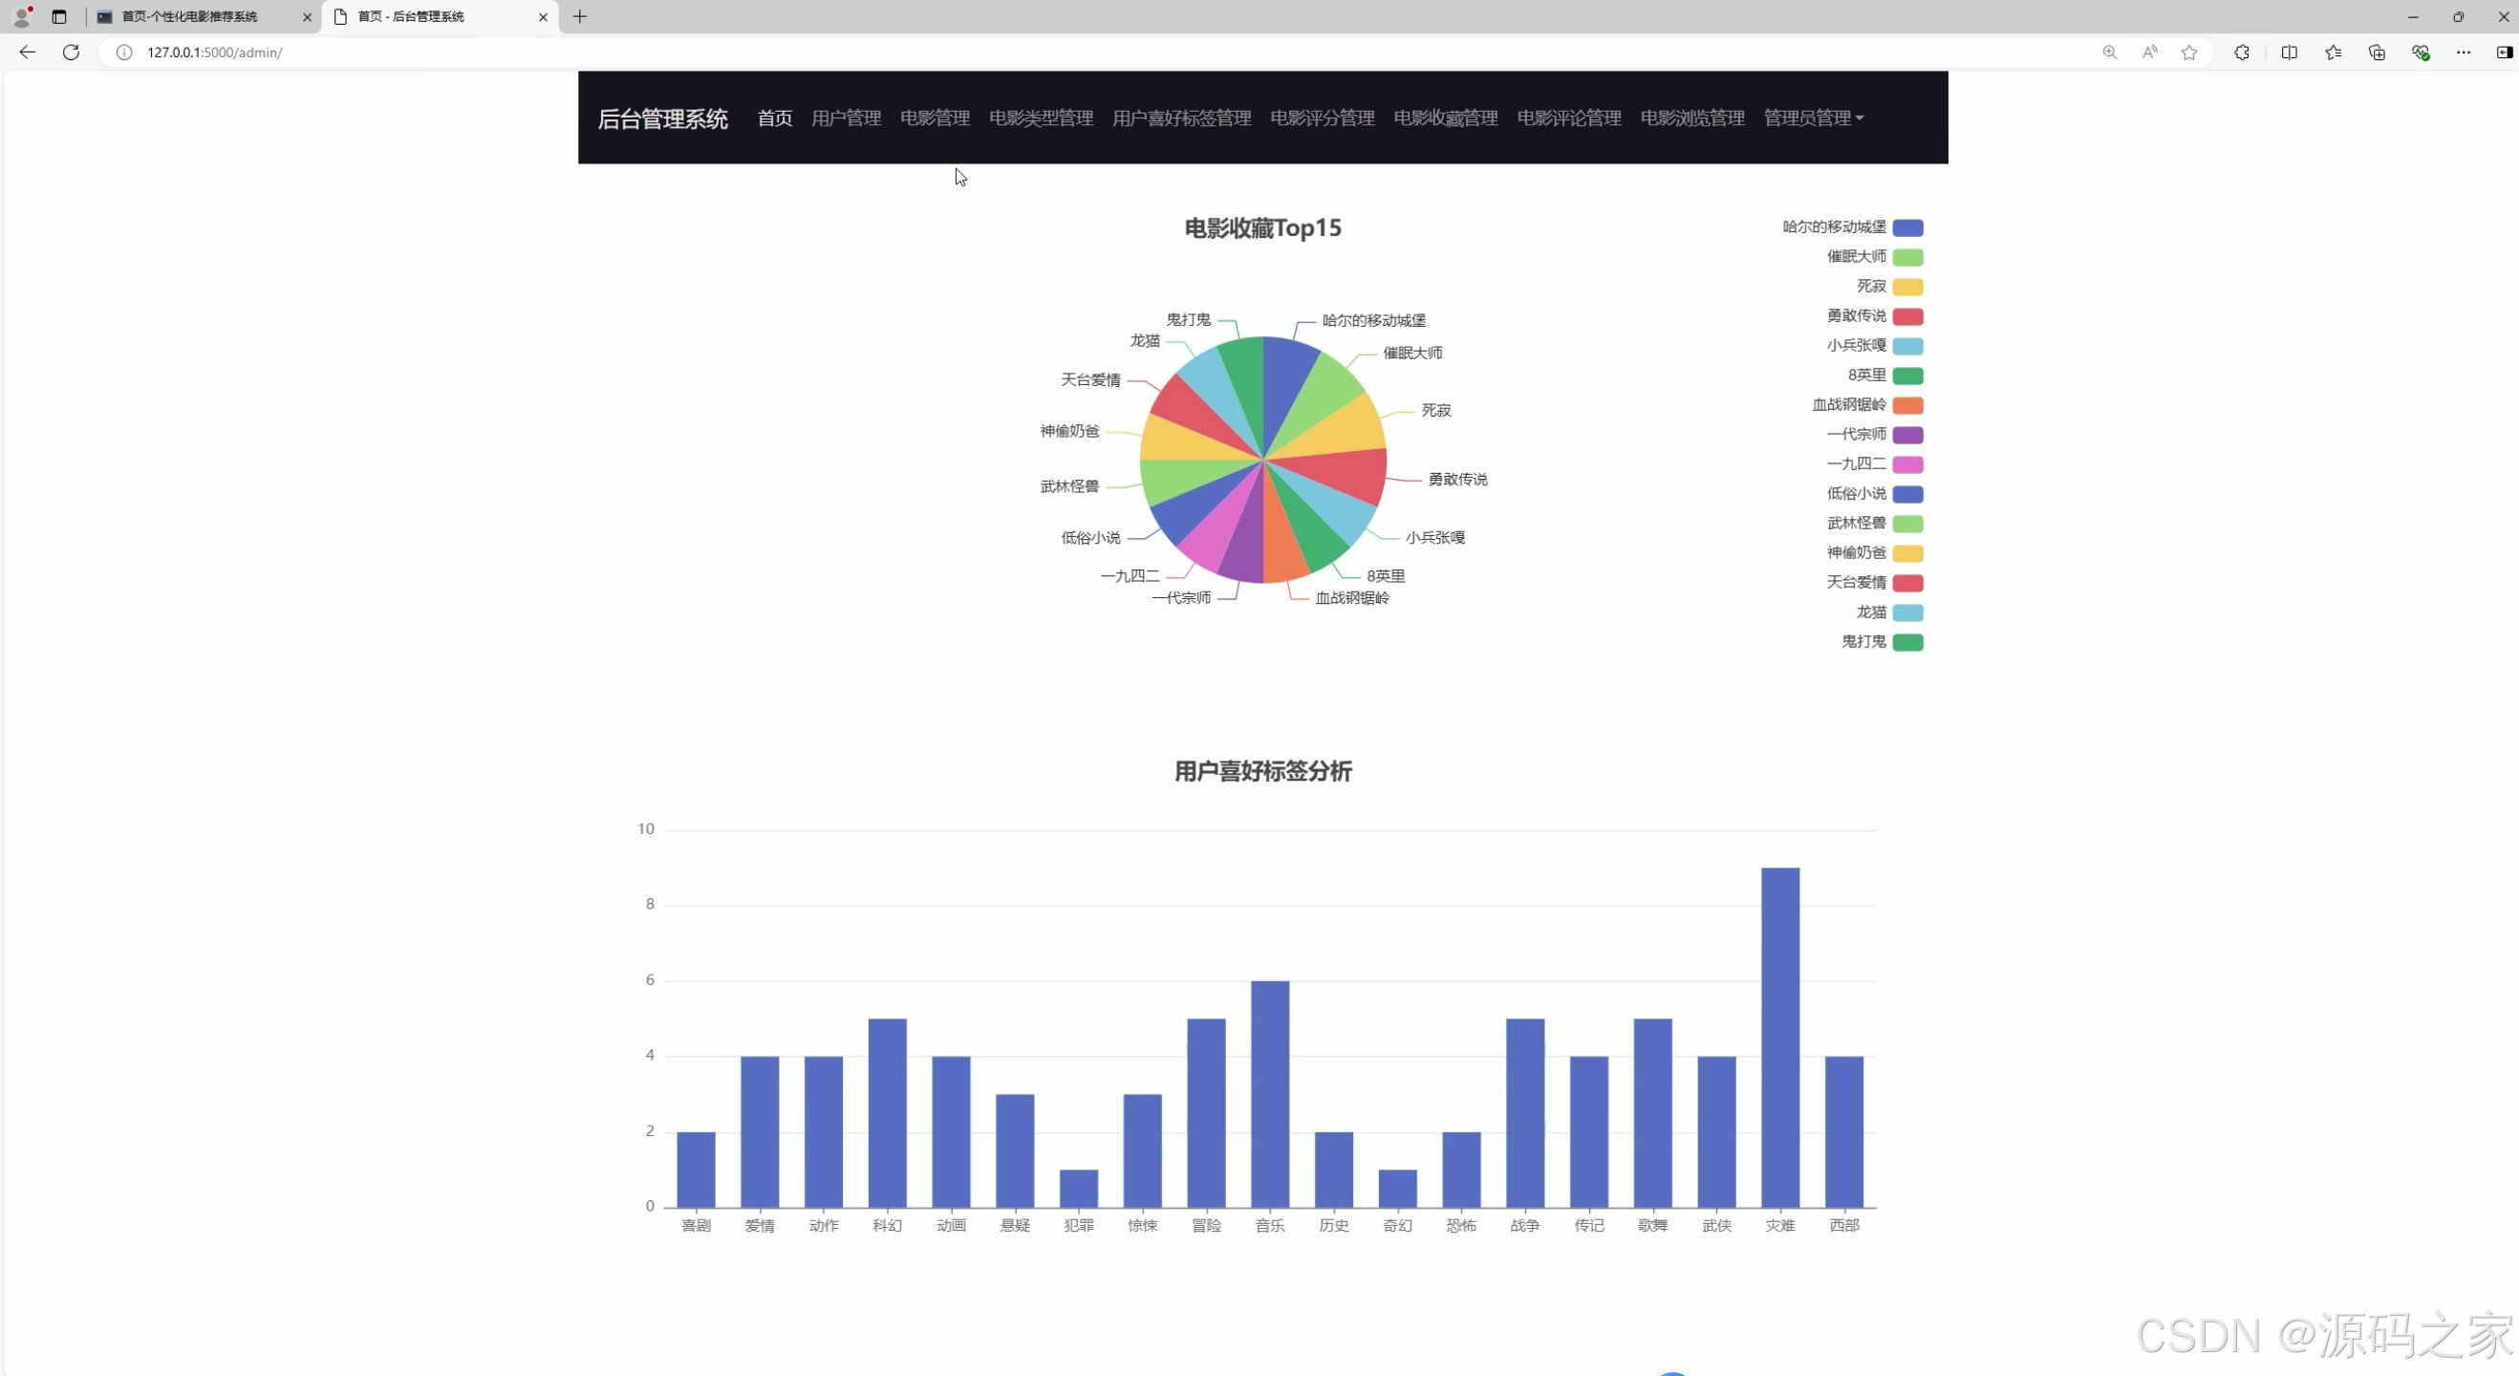
Task: Click the 灾难 bar in chart
Action: pos(1778,1037)
